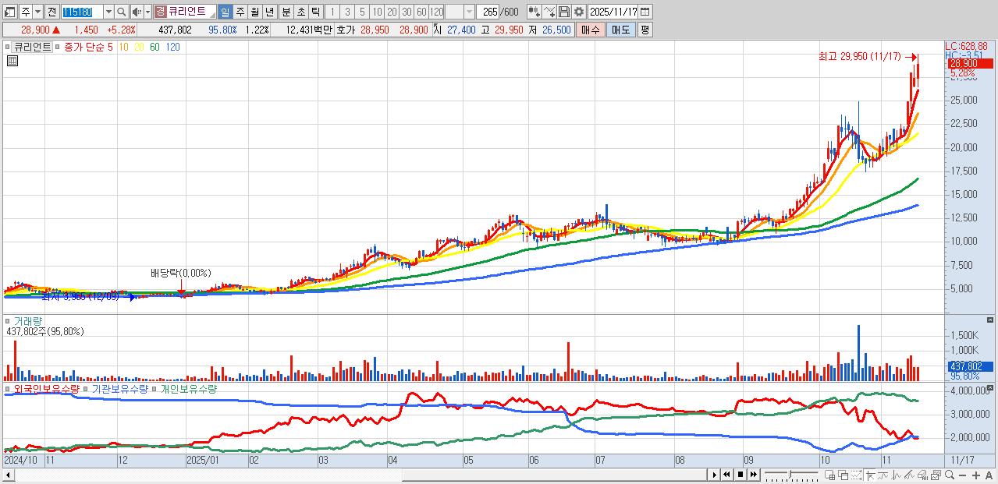
Task: Click the chart zoom slider handle
Action: click(x=790, y=474)
